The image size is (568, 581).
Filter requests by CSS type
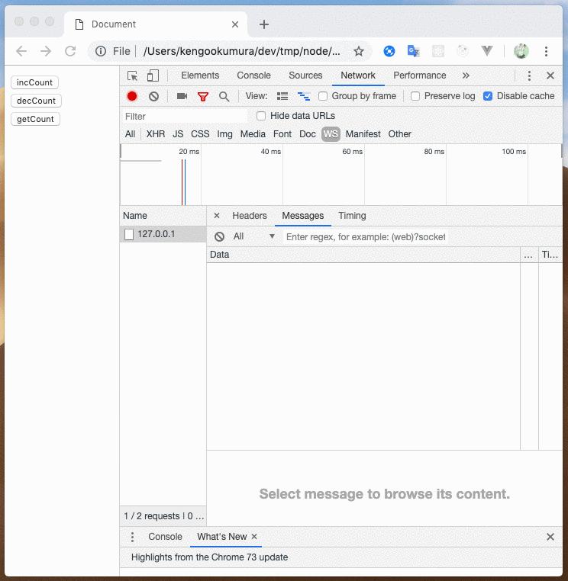coord(200,134)
